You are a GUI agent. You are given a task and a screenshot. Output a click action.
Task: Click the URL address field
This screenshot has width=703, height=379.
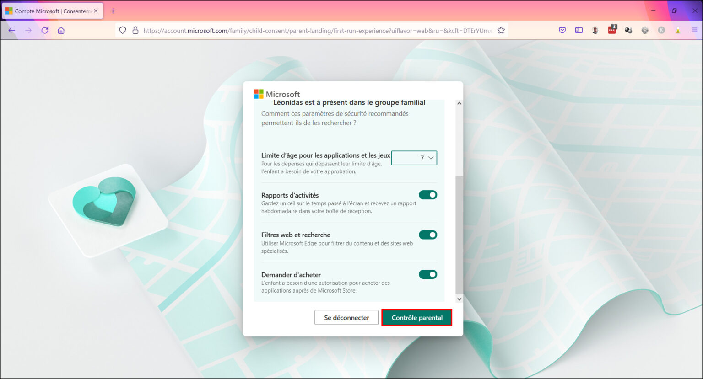317,31
